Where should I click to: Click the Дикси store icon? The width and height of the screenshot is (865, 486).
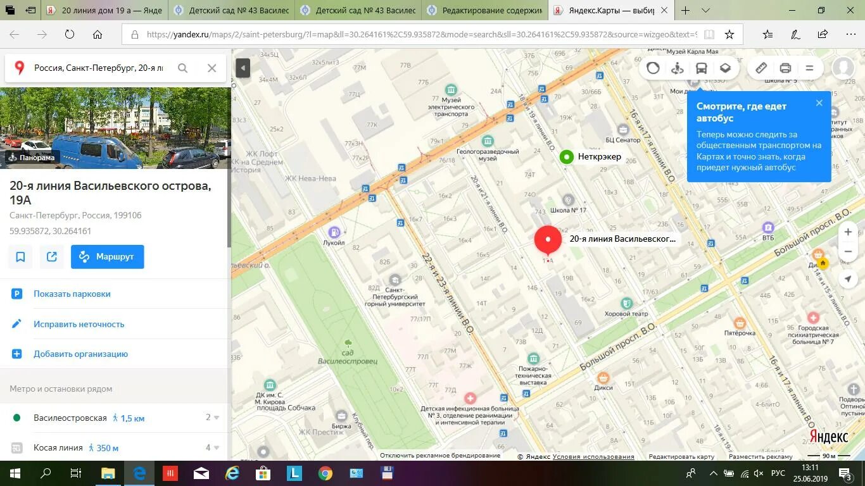603,378
